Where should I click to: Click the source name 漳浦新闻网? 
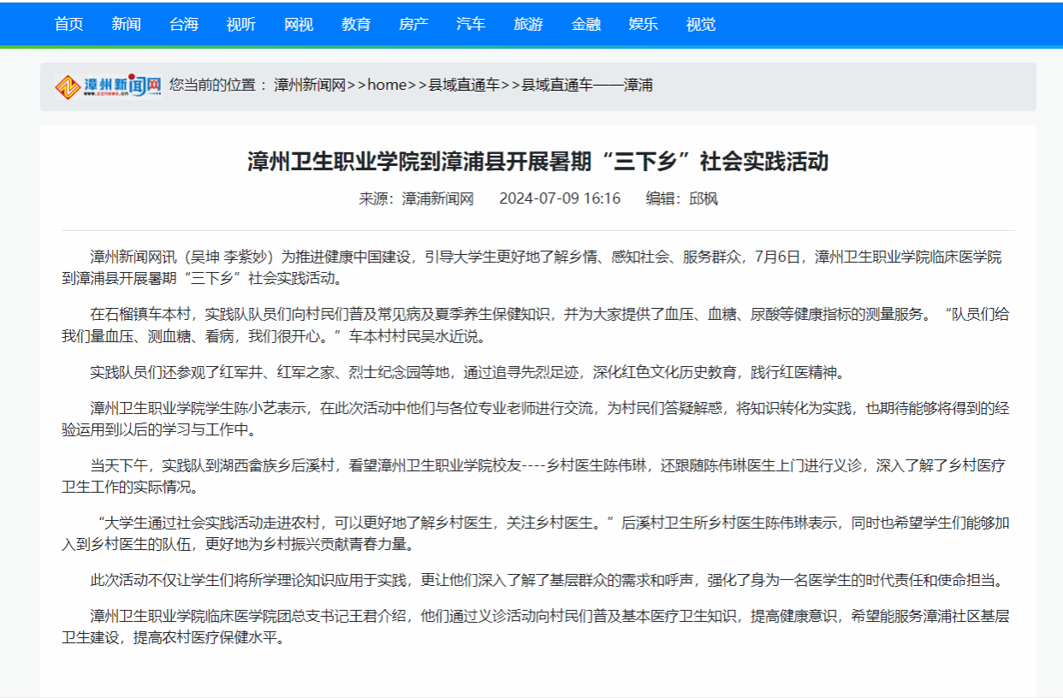pyautogui.click(x=437, y=198)
